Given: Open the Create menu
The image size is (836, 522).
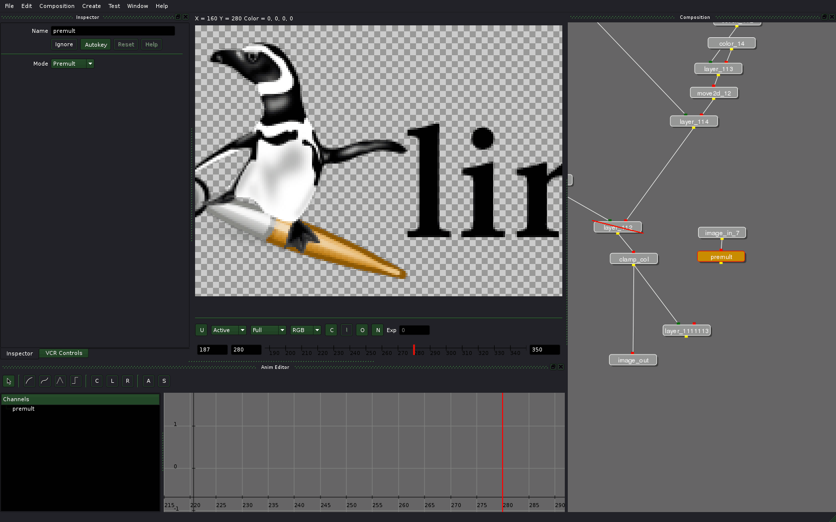Looking at the screenshot, I should pos(92,6).
